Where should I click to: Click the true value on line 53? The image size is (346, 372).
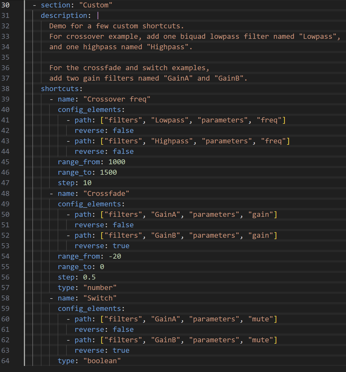point(121,246)
